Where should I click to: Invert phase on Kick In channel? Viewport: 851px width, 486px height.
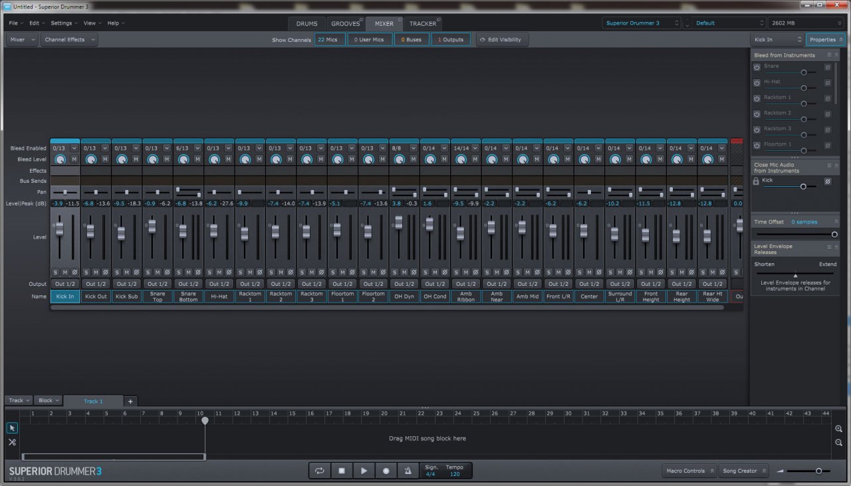[x=74, y=272]
